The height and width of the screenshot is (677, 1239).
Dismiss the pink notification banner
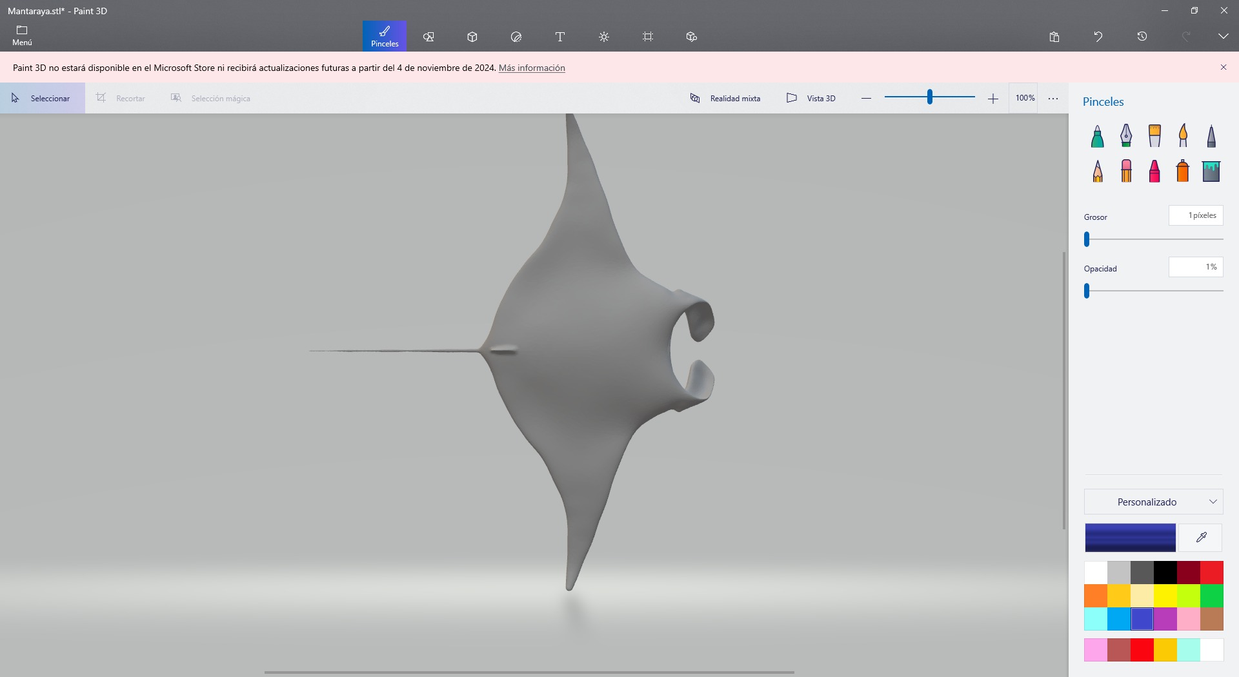(x=1224, y=67)
